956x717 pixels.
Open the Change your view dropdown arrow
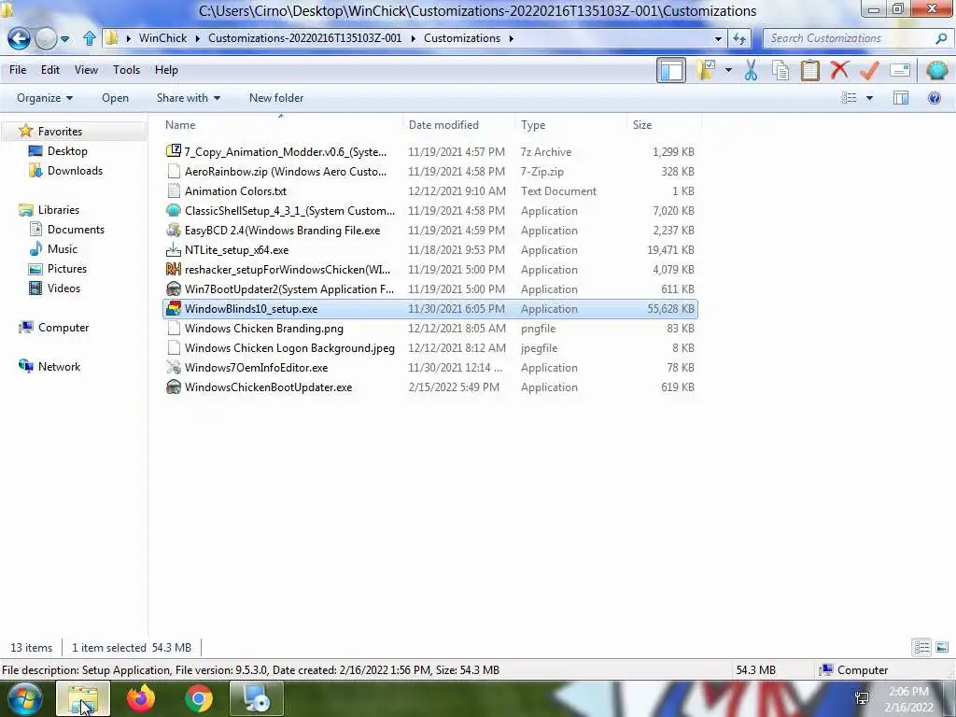tap(869, 98)
